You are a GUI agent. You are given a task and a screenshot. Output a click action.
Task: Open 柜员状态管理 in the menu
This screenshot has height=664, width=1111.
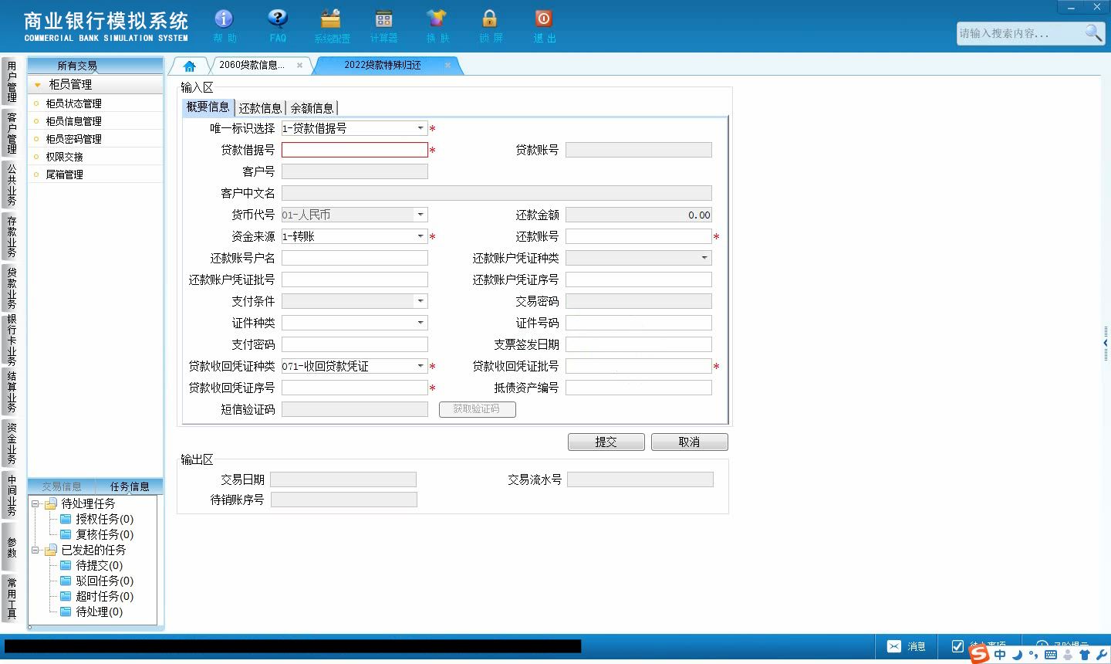(x=73, y=103)
